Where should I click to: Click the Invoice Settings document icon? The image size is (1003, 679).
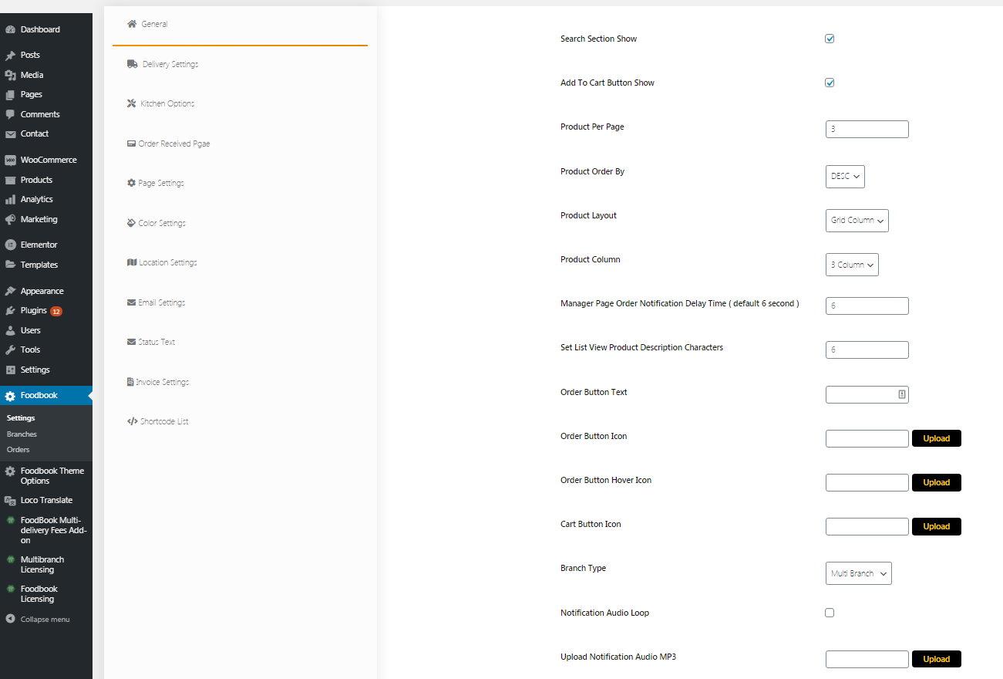pos(130,382)
